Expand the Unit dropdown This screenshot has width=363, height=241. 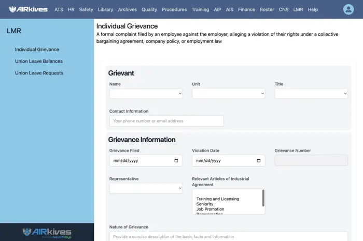228,94
